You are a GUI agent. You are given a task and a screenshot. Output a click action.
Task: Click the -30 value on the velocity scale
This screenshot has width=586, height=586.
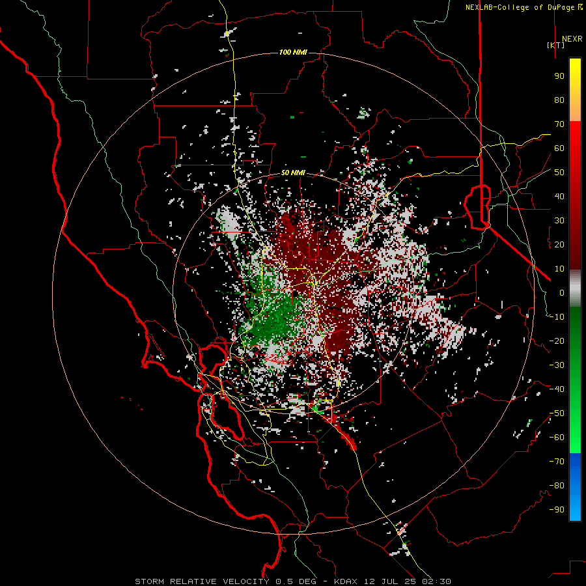click(557, 365)
